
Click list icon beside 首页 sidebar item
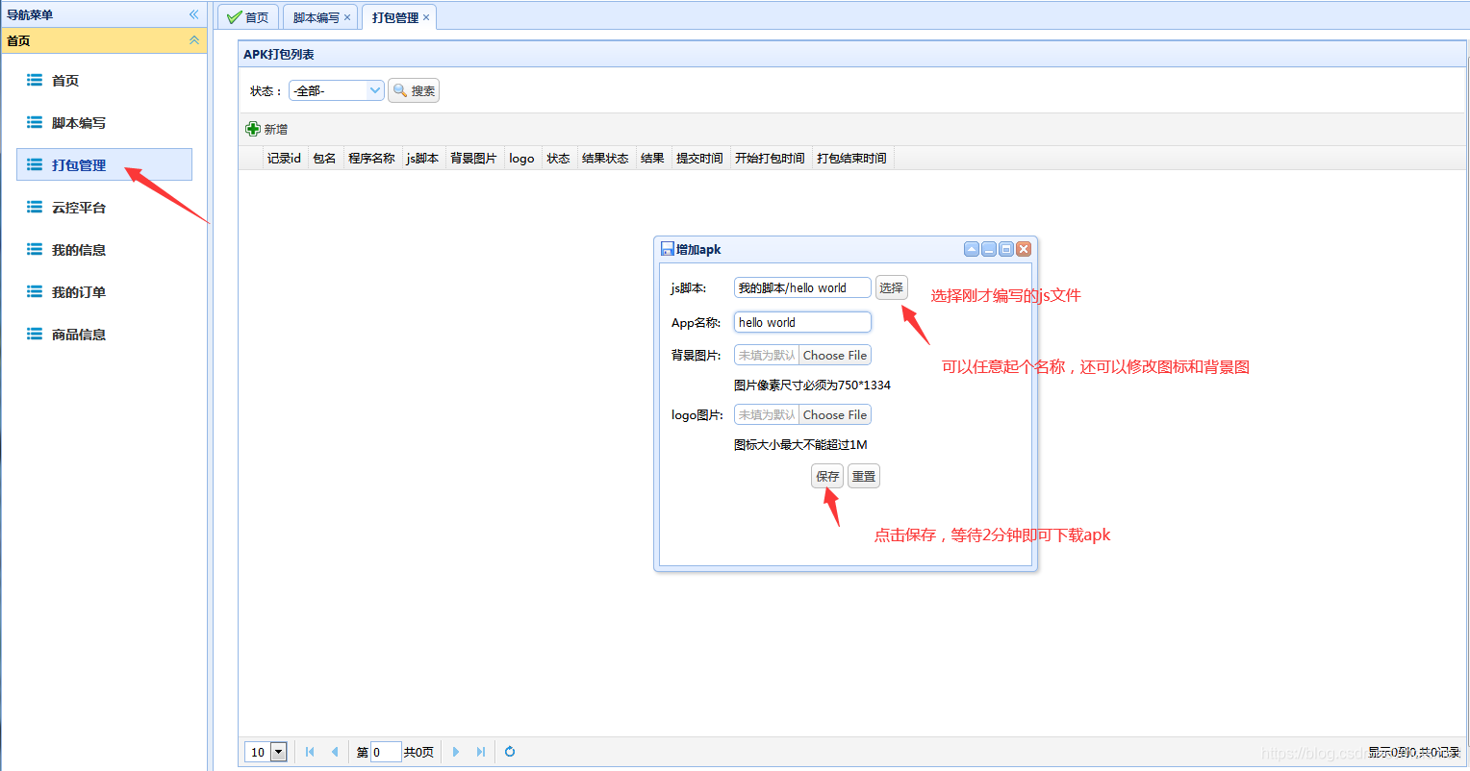[x=35, y=80]
